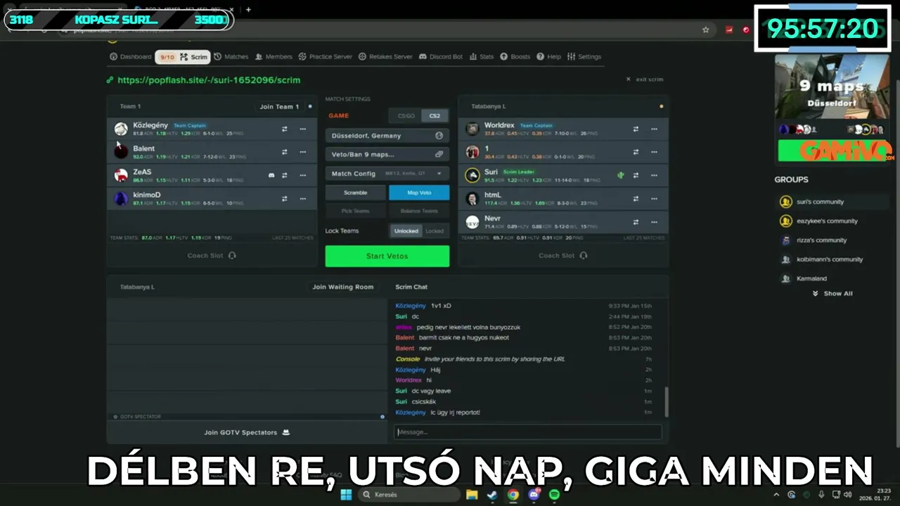Open the Düsseldorf, Germany location selector

tap(387, 136)
